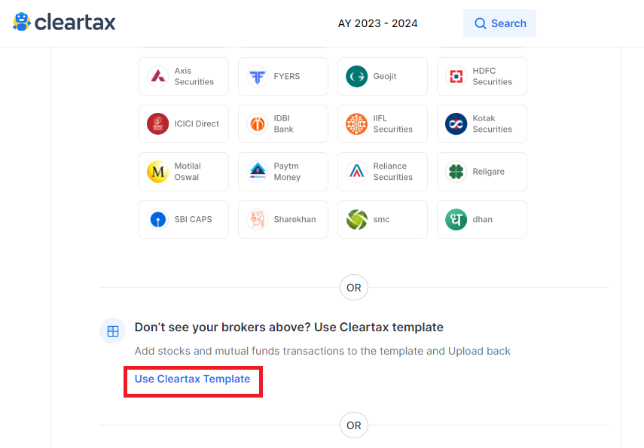Choose the smc broker name

(x=381, y=220)
